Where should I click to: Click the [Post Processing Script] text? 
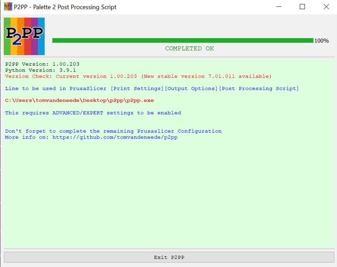[259, 89]
